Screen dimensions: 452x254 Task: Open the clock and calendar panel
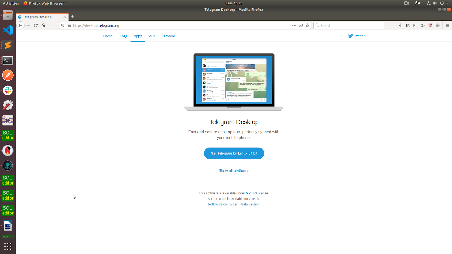(x=234, y=3)
